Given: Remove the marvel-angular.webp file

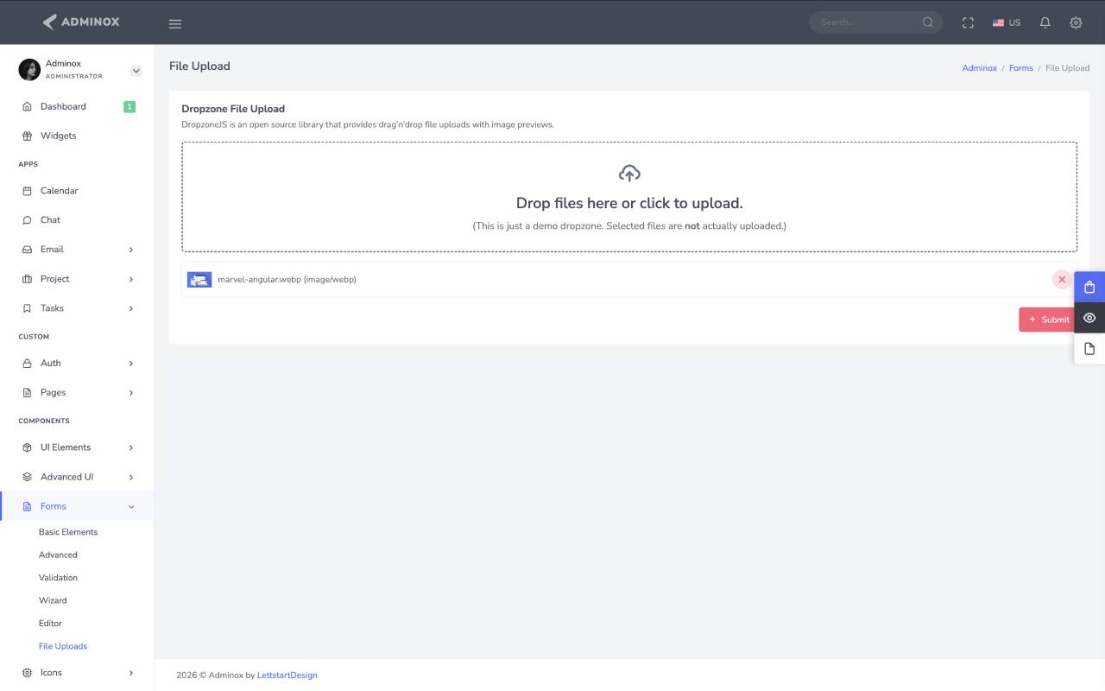Looking at the screenshot, I should 1062,280.
